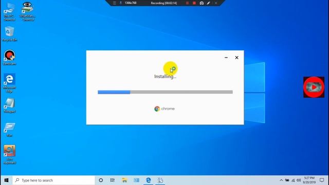Click the Installing progress bar
The width and height of the screenshot is (329, 185).
165,92
